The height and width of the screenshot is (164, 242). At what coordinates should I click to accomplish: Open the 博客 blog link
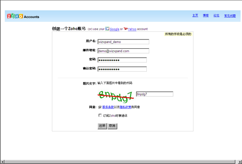point(206,15)
